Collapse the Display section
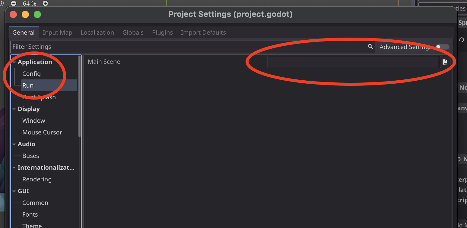The width and height of the screenshot is (467, 228). click(14, 109)
